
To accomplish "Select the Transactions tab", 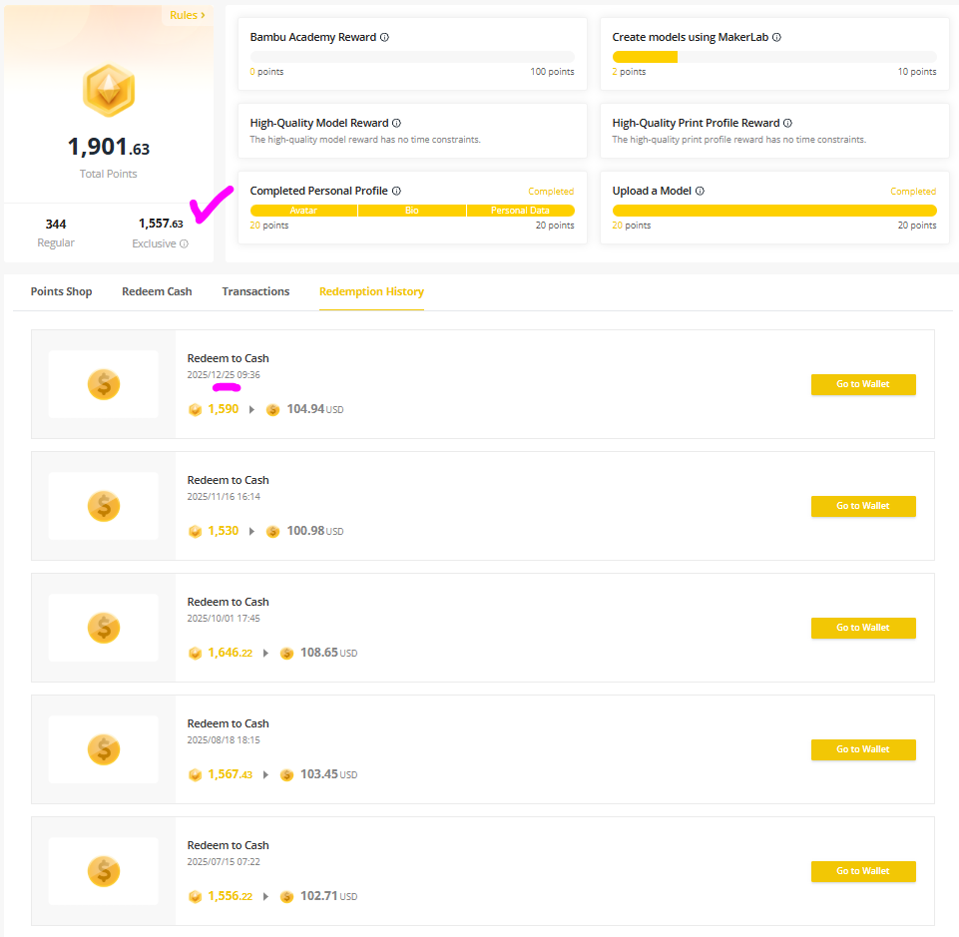I will tap(255, 291).
